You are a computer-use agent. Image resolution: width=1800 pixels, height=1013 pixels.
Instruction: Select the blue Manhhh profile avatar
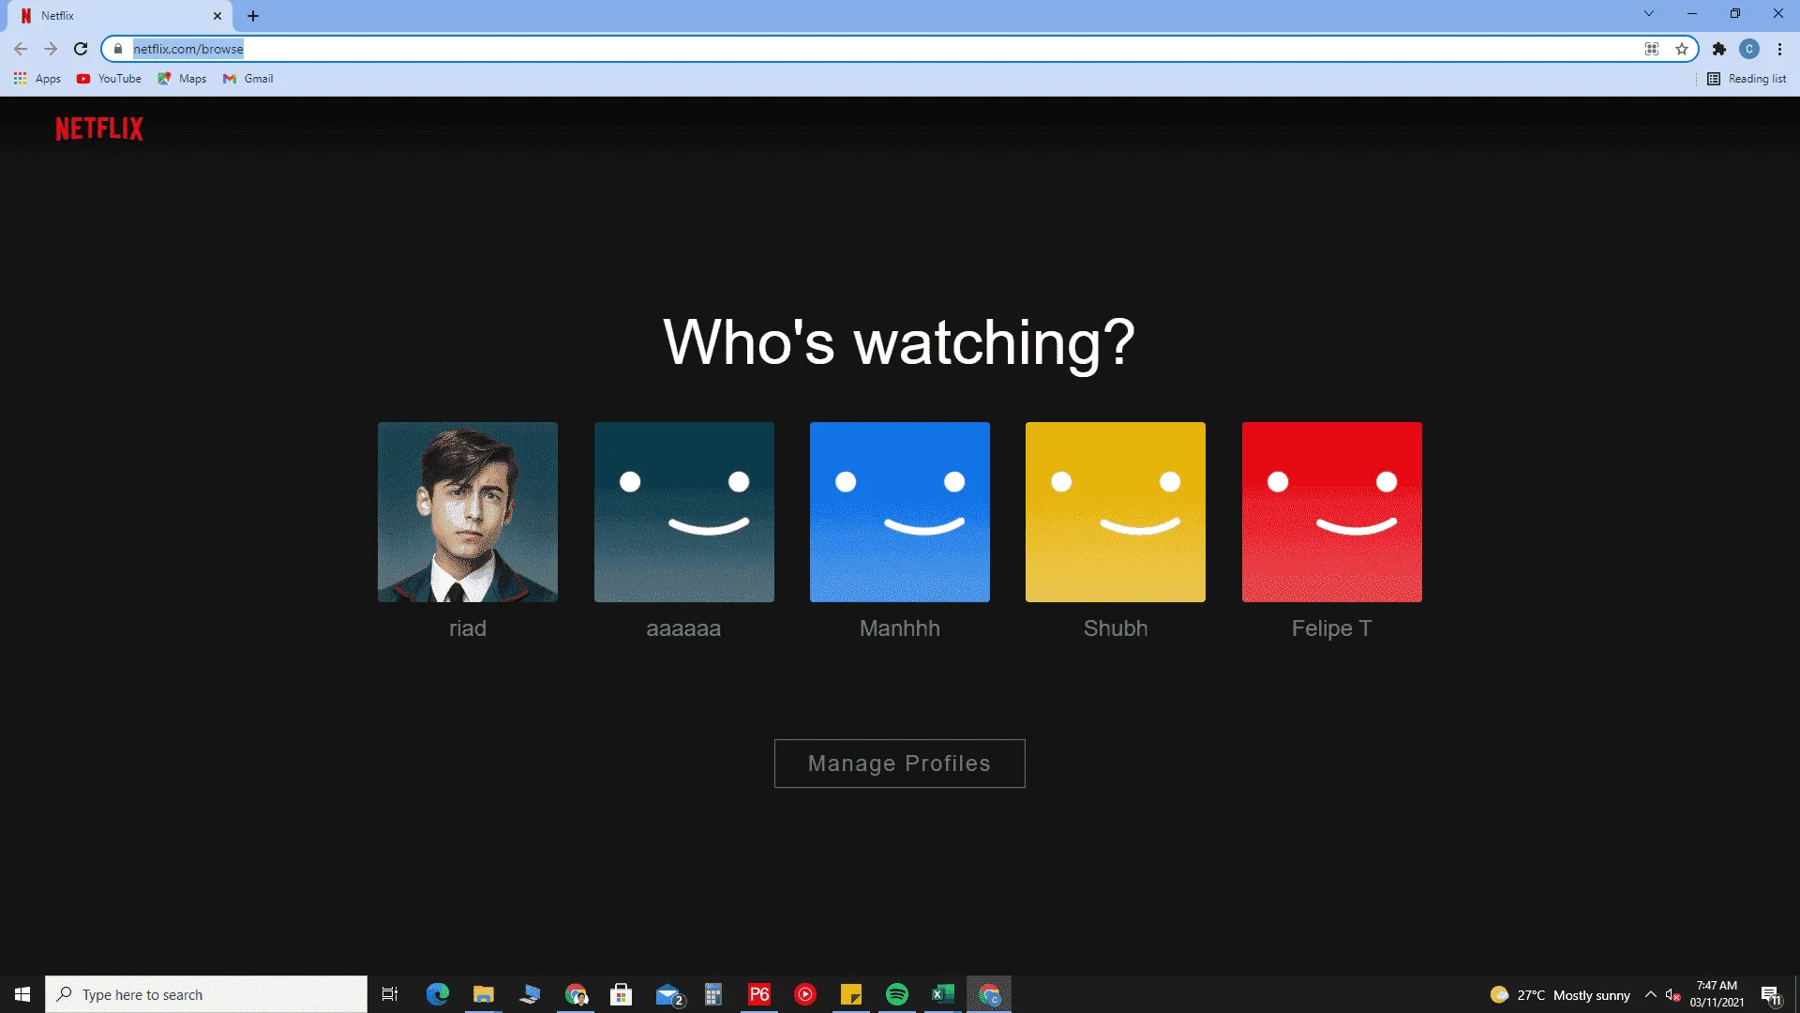click(900, 512)
